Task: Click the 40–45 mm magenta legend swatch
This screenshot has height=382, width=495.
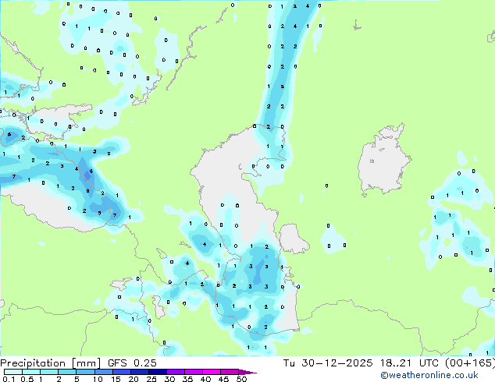Action: 212,372
